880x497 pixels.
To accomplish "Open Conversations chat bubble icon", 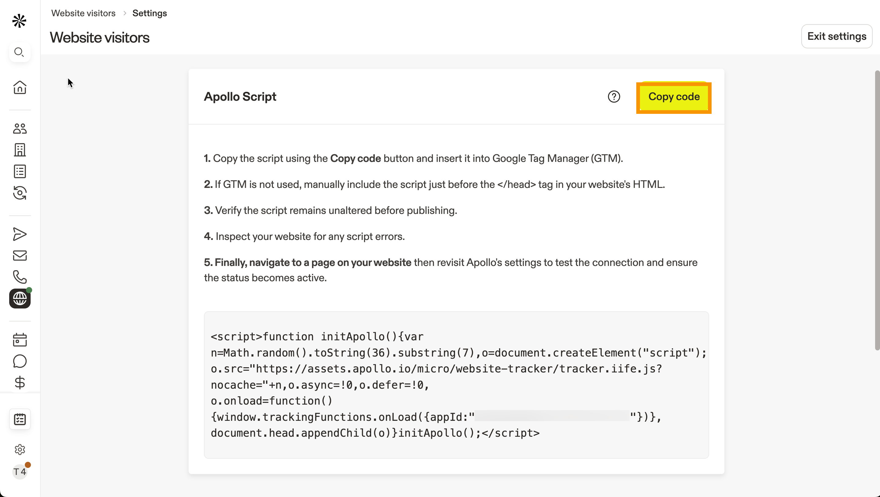I will (x=20, y=361).
